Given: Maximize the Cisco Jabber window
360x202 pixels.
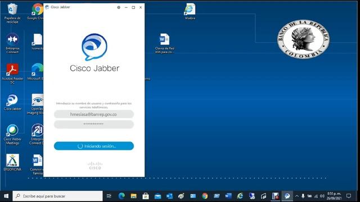Looking at the screenshot, I should coord(133,7).
